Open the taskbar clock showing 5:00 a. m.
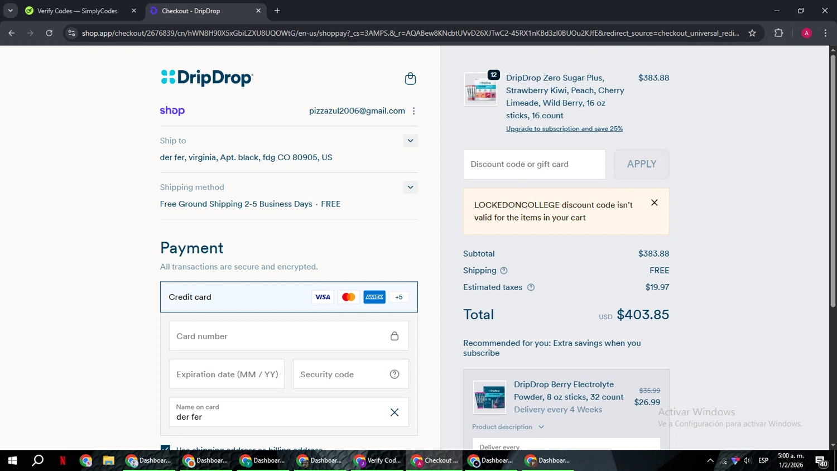 [x=791, y=460]
